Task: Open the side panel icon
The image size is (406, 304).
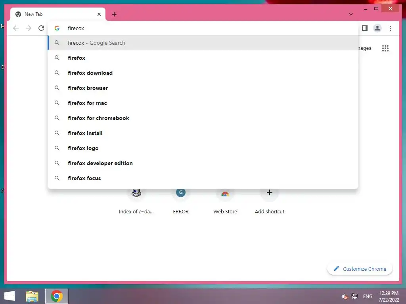Action: pyautogui.click(x=365, y=28)
